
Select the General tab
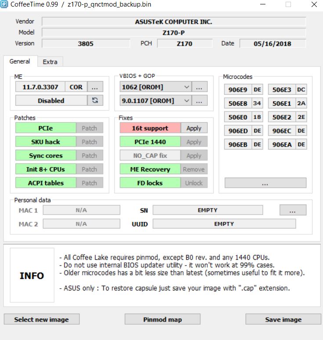coord(20,61)
